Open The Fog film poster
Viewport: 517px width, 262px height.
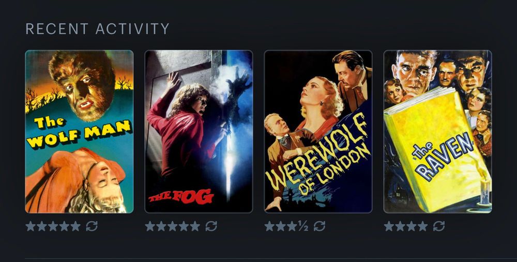[199, 132]
